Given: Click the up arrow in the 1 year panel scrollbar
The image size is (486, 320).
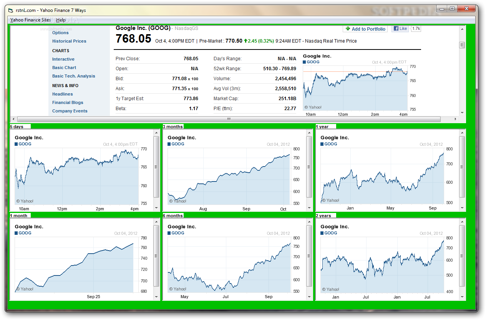Looking at the screenshot, I should (x=462, y=133).
